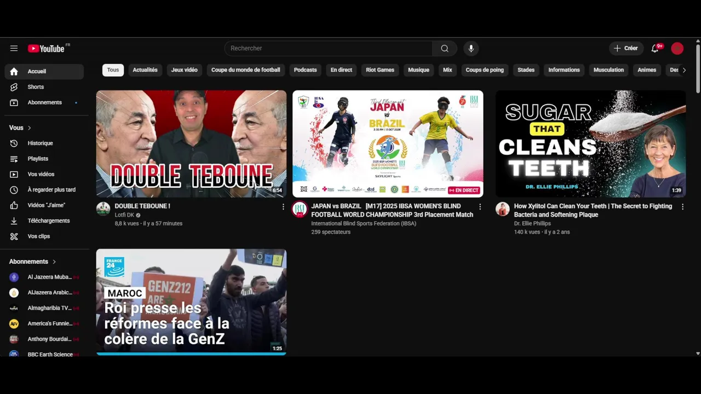Click the Playlists icon

pyautogui.click(x=14, y=159)
